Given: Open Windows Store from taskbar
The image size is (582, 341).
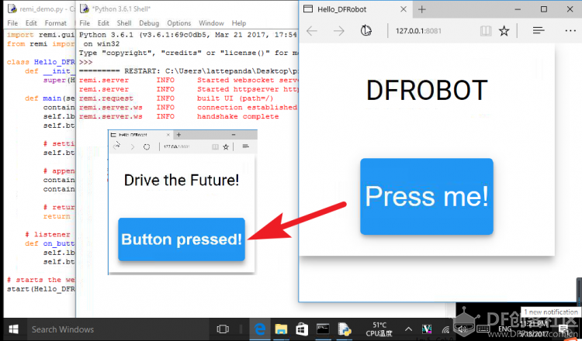Looking at the screenshot, I should [302, 329].
